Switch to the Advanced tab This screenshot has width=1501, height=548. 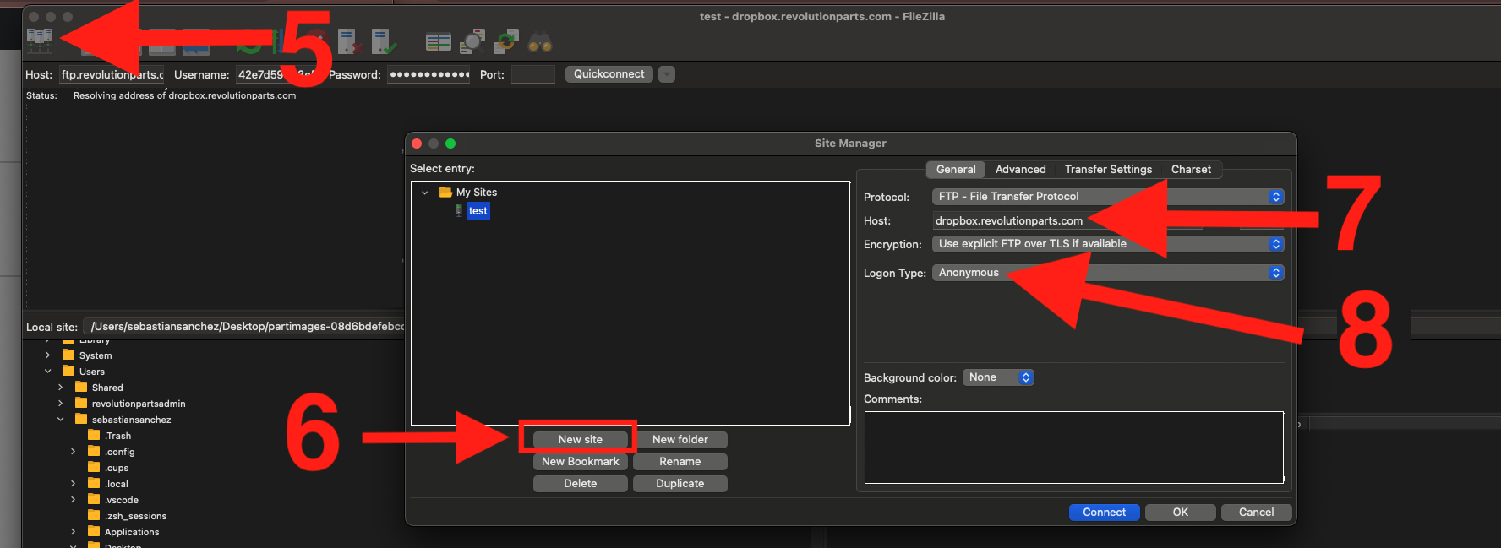[1020, 170]
